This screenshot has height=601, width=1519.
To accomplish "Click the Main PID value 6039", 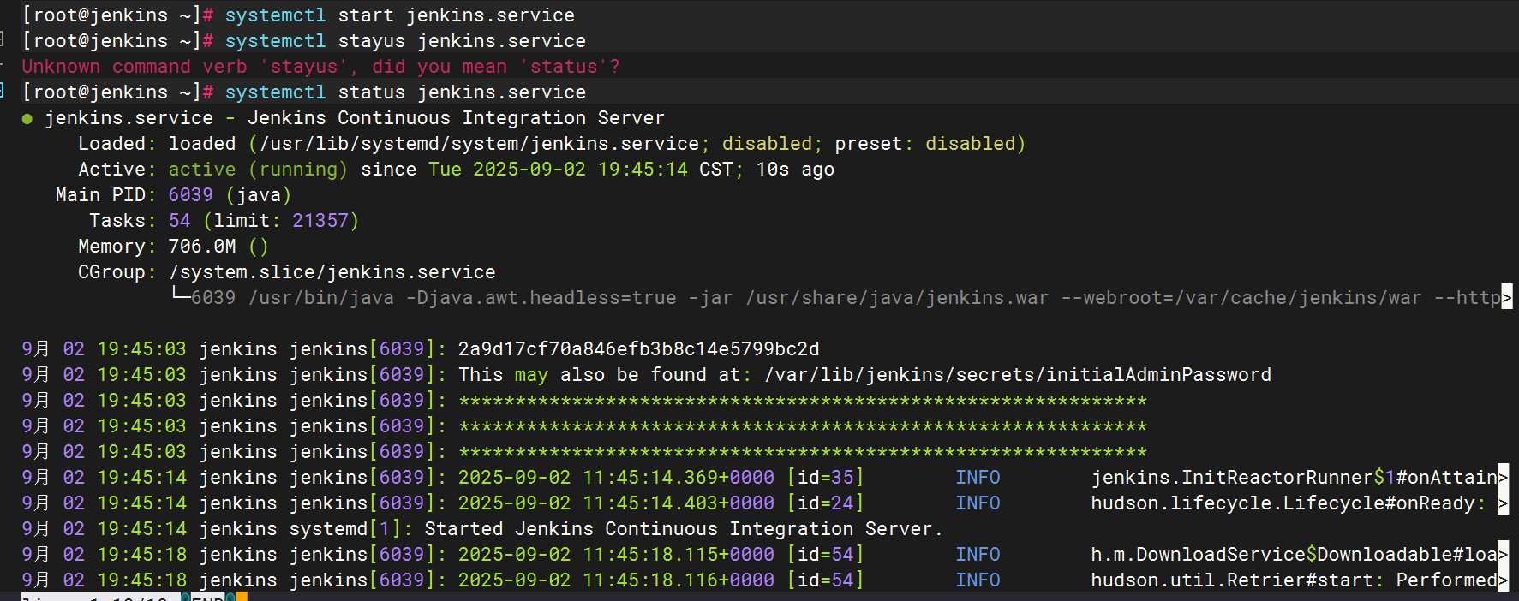I will click(191, 195).
